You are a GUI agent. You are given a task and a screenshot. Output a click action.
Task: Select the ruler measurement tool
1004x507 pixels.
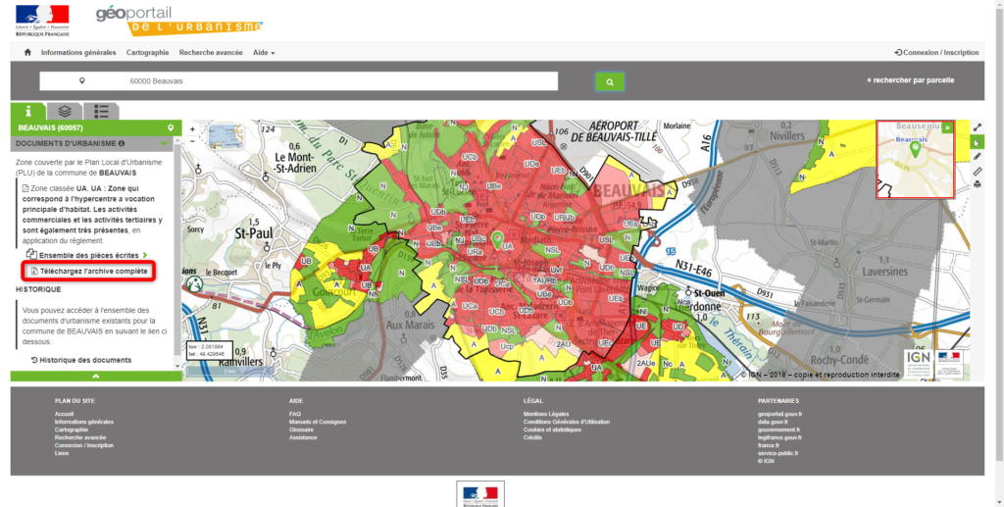click(978, 171)
